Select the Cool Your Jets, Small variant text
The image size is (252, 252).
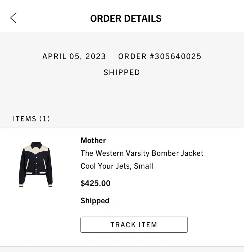[117, 166]
